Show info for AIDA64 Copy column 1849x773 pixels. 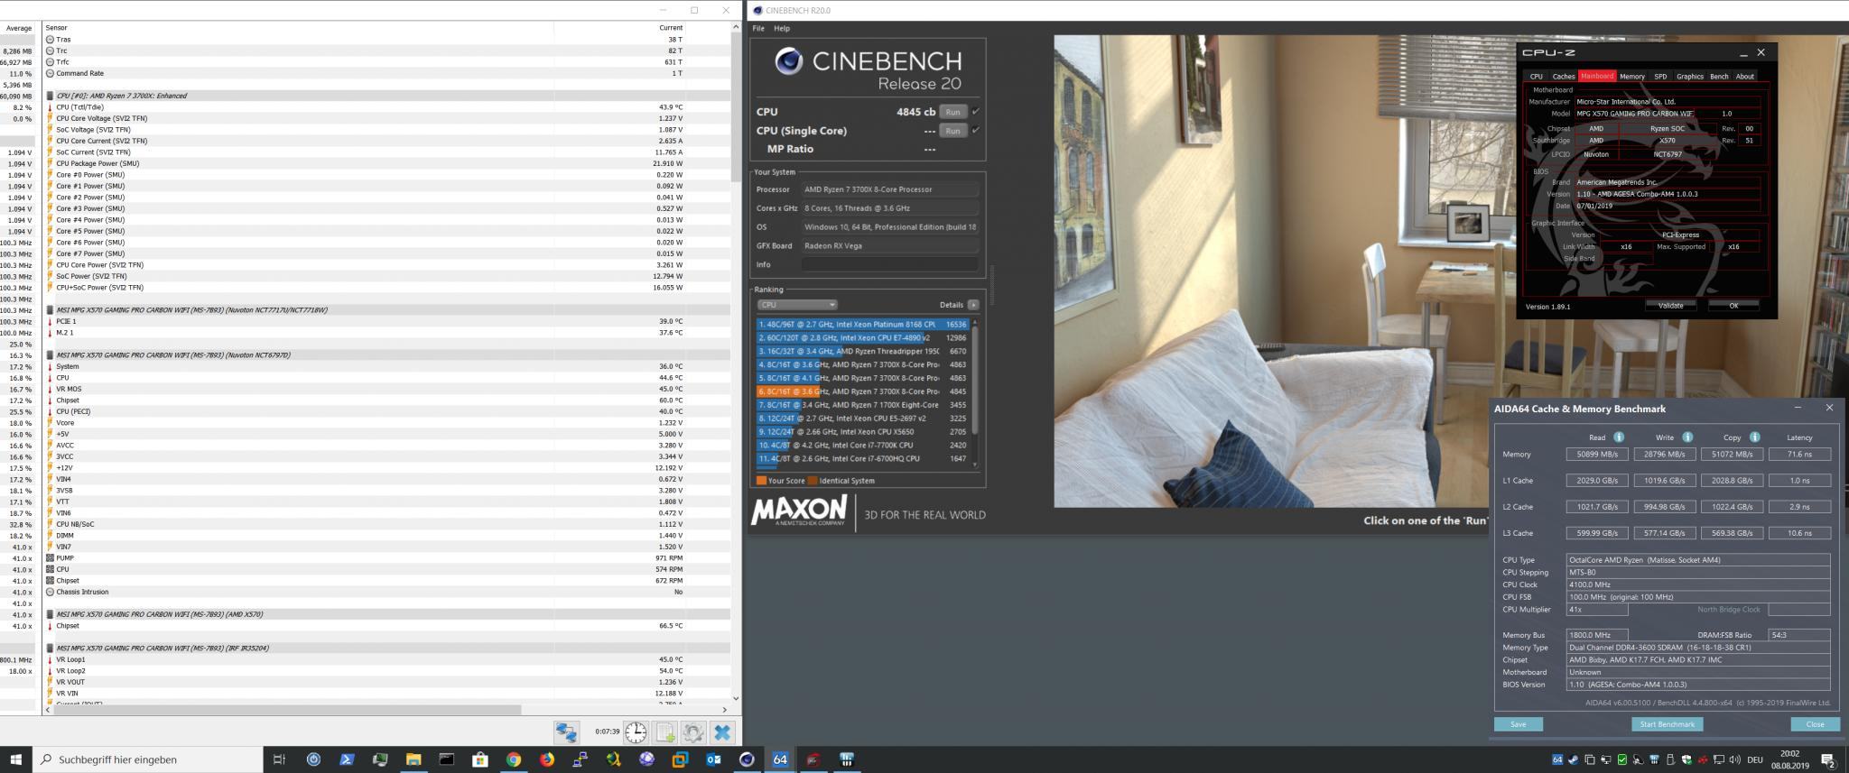point(1754,437)
